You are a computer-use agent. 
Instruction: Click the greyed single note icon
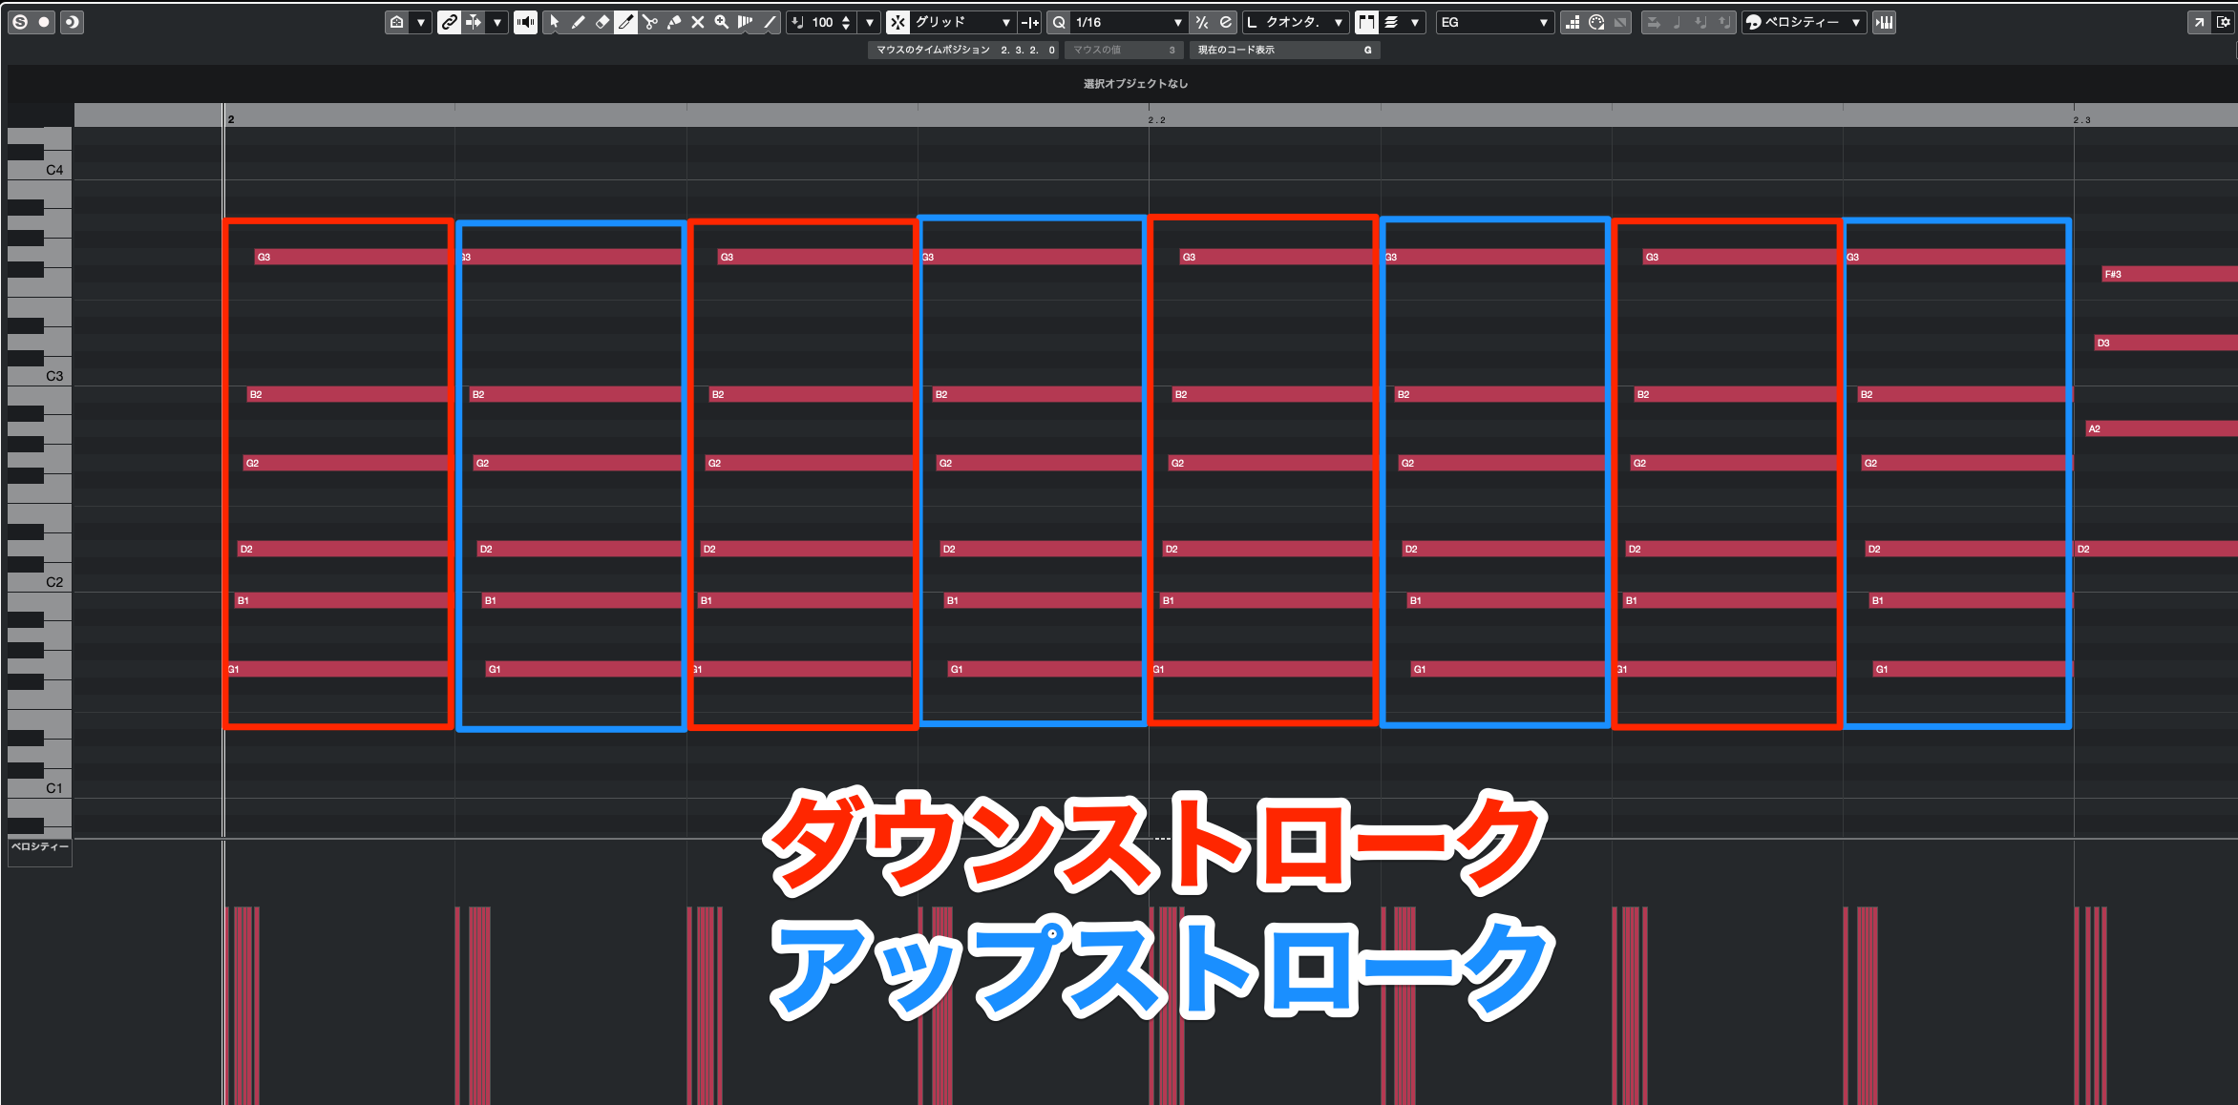[1678, 22]
